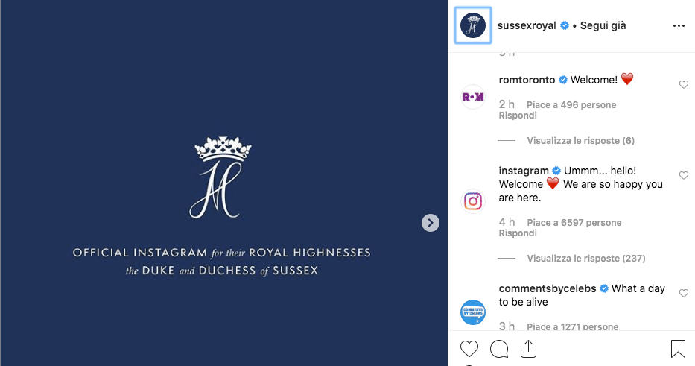Screen dimensions: 695x366
Task: Open the instagram account avatar
Action: tap(473, 201)
